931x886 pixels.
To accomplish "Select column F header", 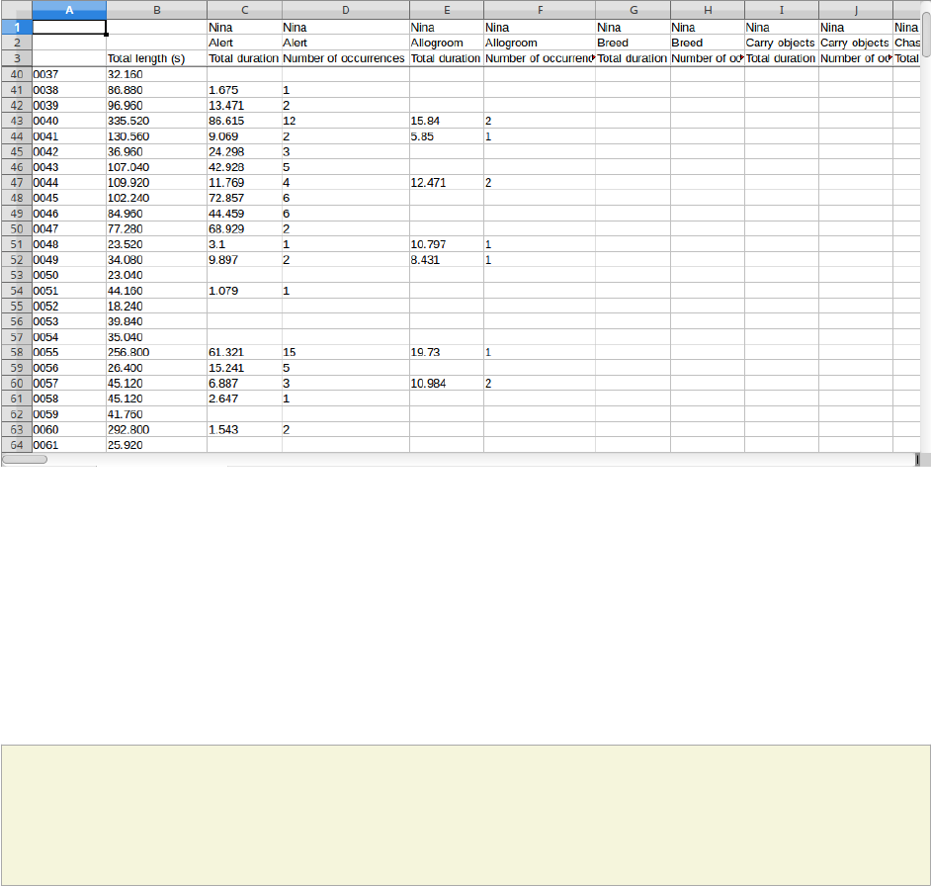I will click(540, 10).
